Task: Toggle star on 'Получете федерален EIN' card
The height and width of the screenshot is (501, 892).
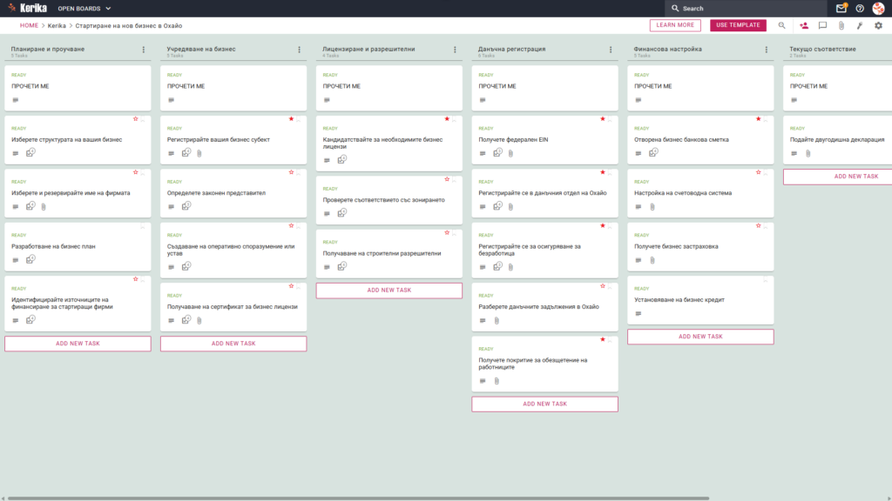Action: (x=603, y=118)
